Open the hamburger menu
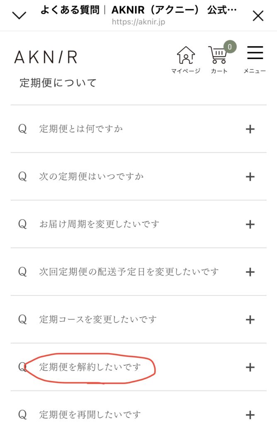 pyautogui.click(x=255, y=54)
